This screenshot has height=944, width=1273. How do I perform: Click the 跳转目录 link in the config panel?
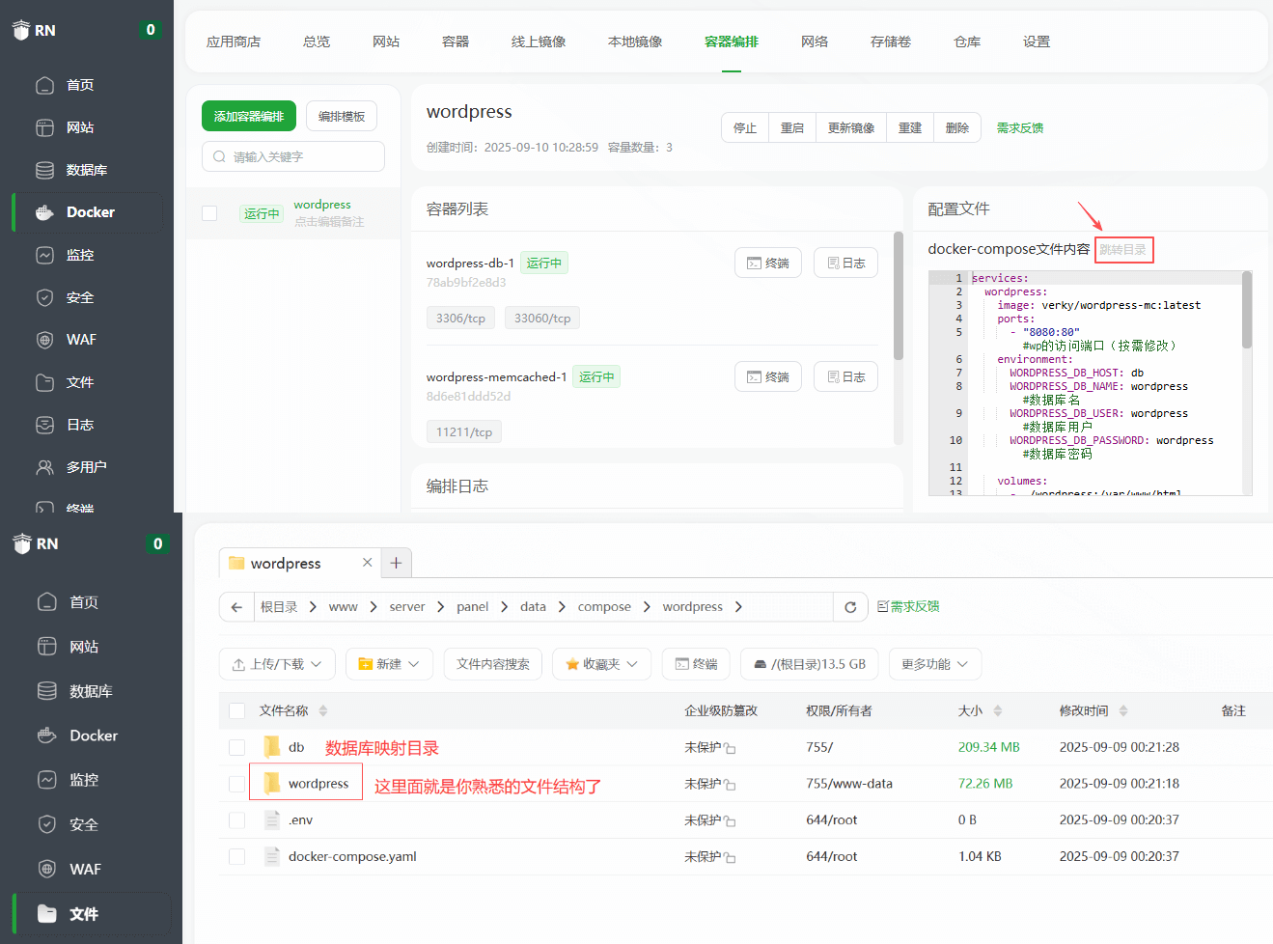pos(1123,248)
